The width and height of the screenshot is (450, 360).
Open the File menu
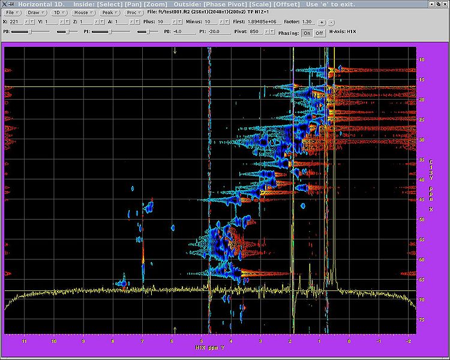coord(13,12)
